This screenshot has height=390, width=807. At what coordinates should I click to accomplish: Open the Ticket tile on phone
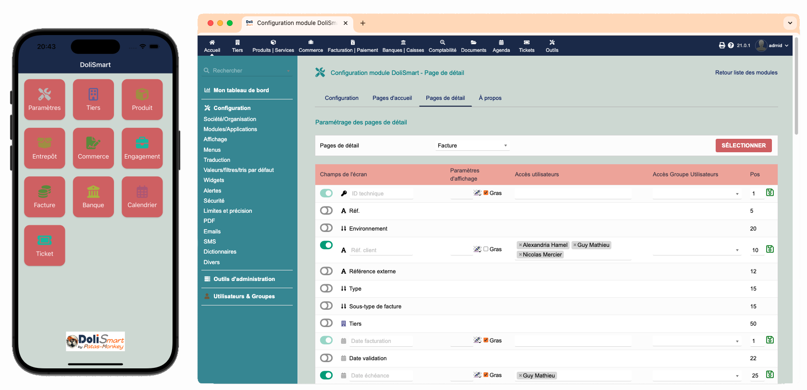(45, 245)
